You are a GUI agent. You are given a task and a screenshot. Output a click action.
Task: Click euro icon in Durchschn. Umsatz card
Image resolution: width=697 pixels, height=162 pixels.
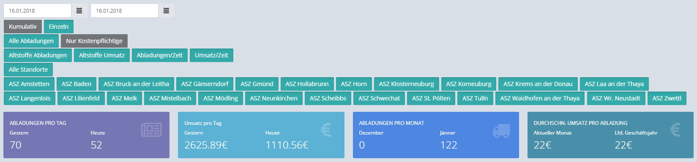click(x=675, y=130)
